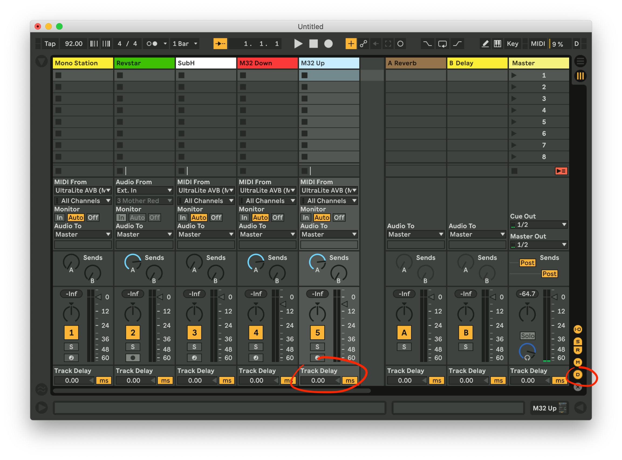Click the I-O input/output section icon

578,329
